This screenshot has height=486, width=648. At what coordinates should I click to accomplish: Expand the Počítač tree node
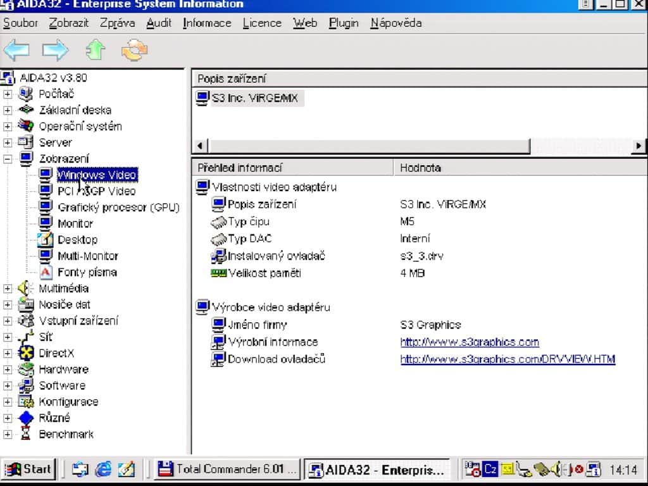click(8, 94)
